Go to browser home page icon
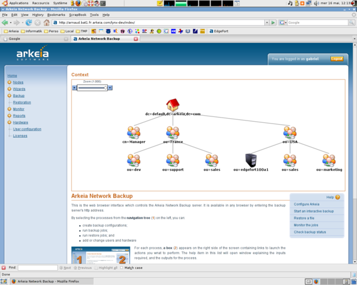 pyautogui.click(x=46, y=23)
